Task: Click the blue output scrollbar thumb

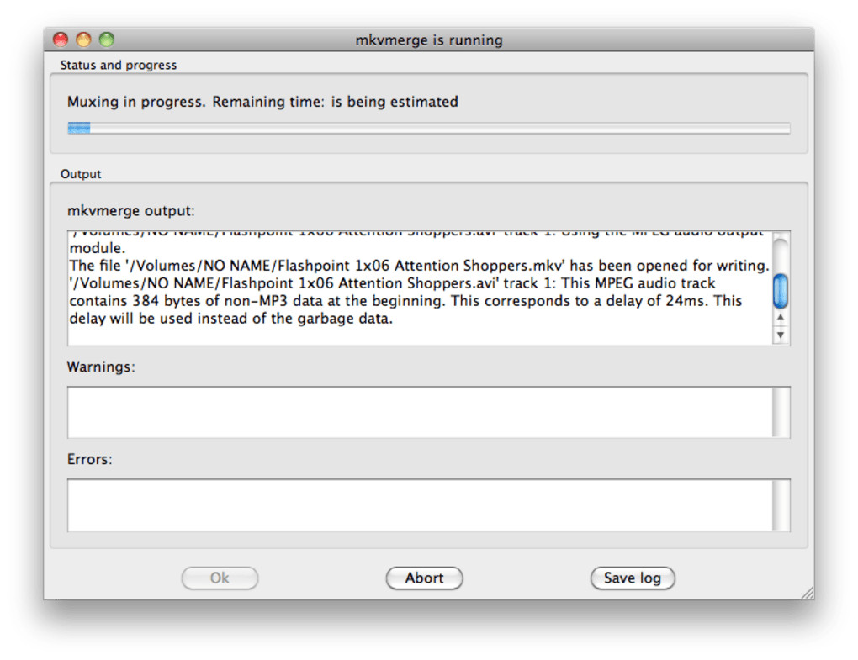Action: 781,290
